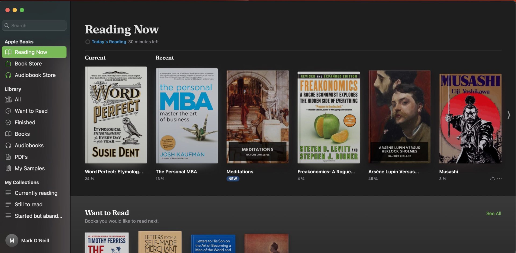Image resolution: width=516 pixels, height=253 pixels.
Task: Click the Finished checkmark icon
Action: coord(8,122)
